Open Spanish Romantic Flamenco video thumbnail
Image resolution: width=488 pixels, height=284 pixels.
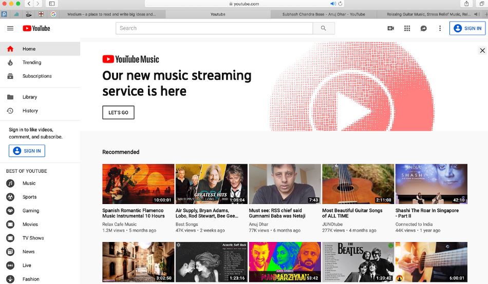(138, 184)
